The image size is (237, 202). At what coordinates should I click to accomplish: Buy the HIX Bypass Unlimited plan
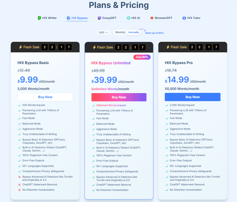pos(119,97)
